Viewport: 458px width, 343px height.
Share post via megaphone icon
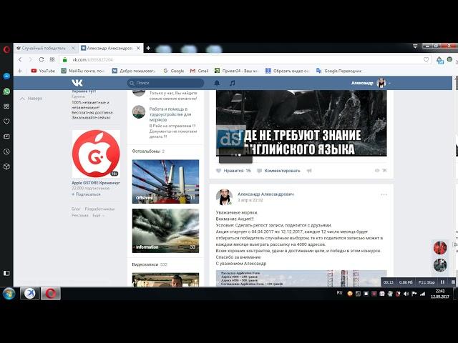(309, 171)
